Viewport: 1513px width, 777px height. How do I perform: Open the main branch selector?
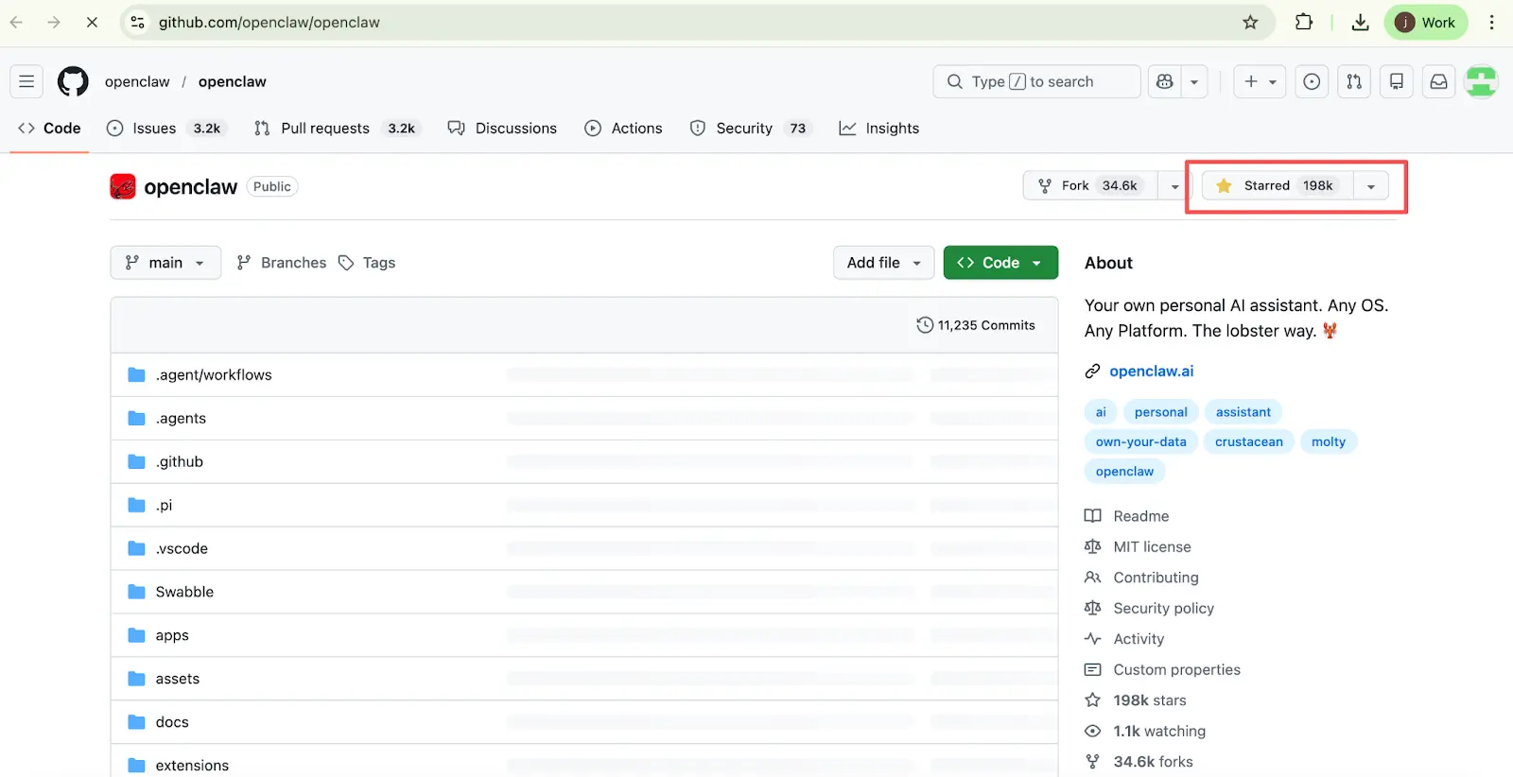(x=165, y=263)
